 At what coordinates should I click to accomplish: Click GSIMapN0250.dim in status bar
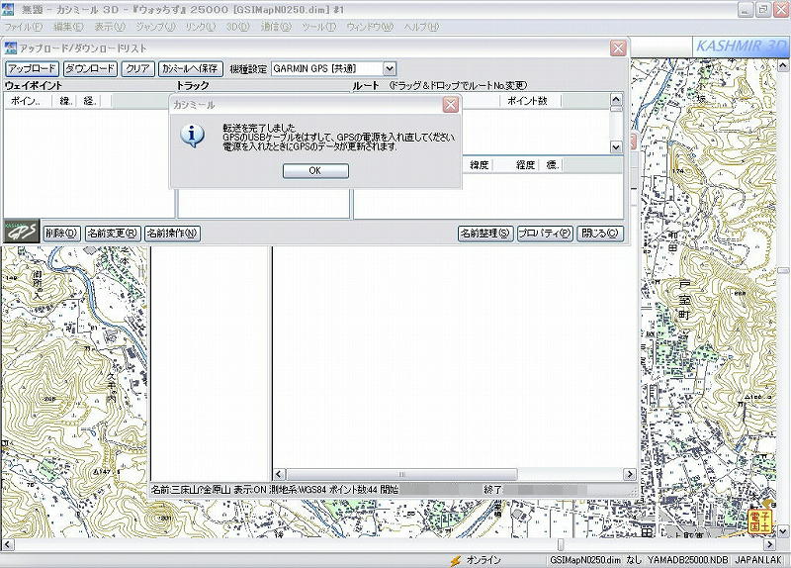point(585,560)
